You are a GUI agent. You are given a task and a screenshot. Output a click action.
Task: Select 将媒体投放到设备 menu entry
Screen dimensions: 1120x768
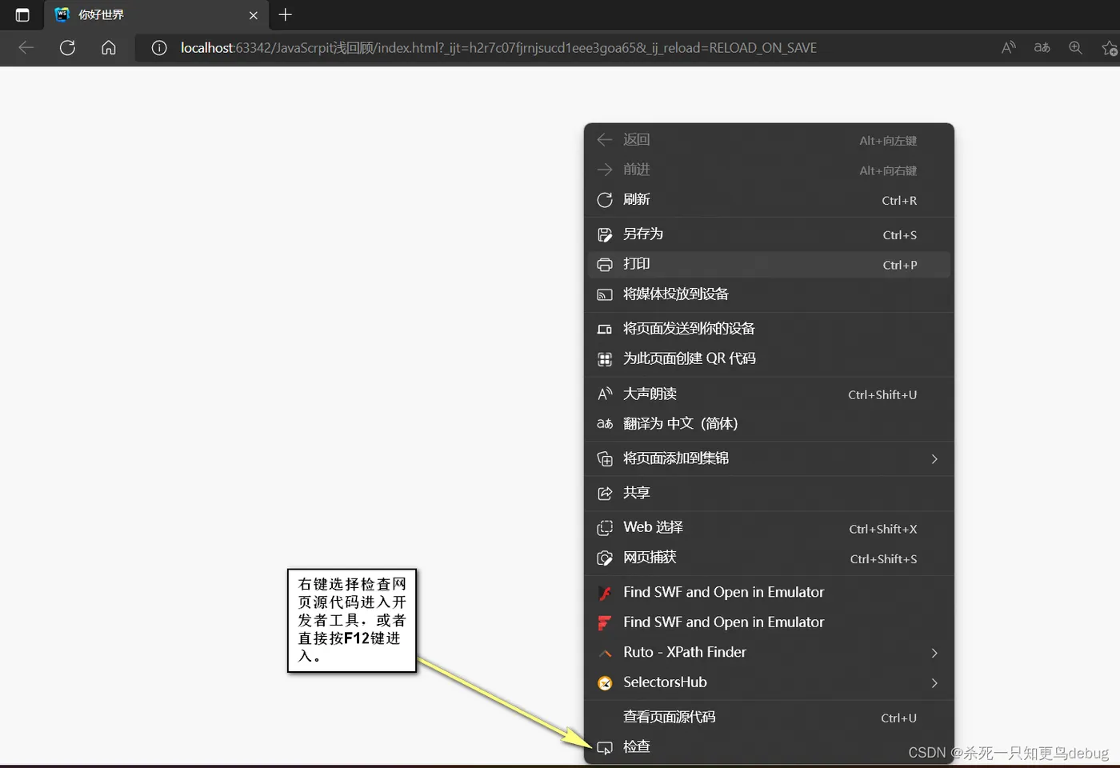pos(769,294)
